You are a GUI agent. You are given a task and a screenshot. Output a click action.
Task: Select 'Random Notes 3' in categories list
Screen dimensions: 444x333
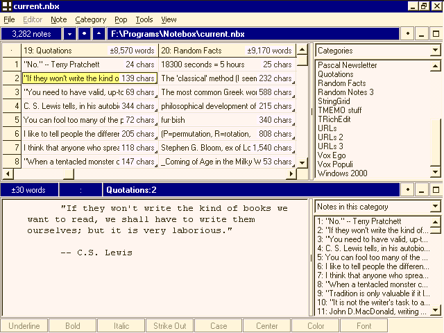coord(345,92)
